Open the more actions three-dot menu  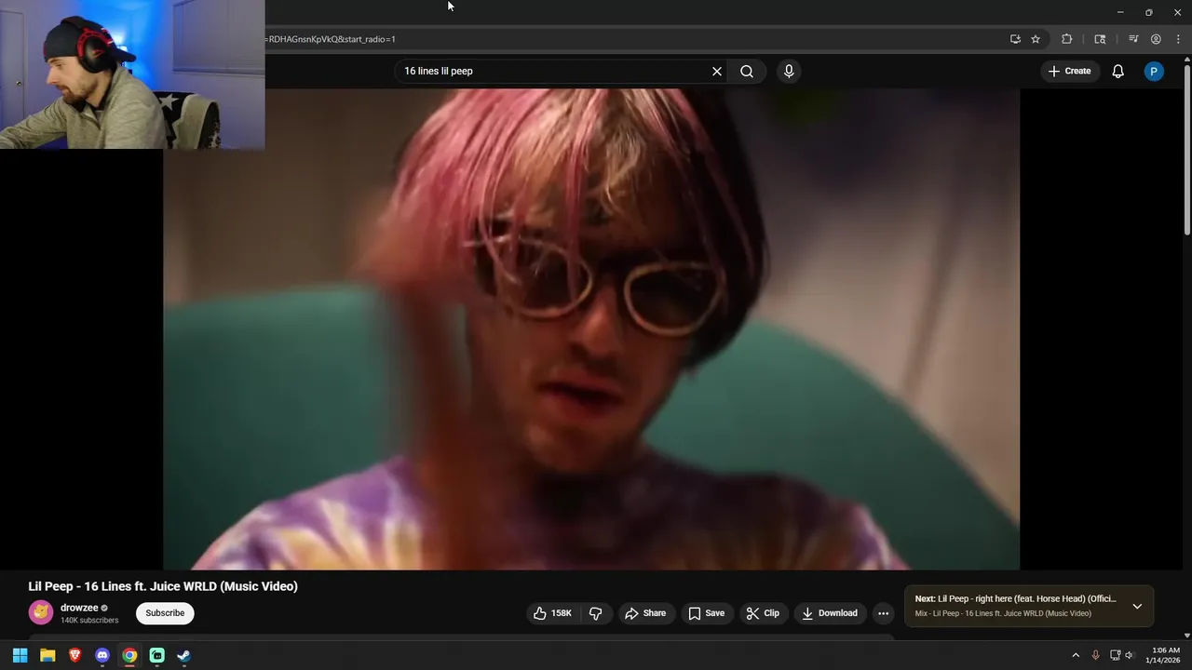tap(884, 613)
